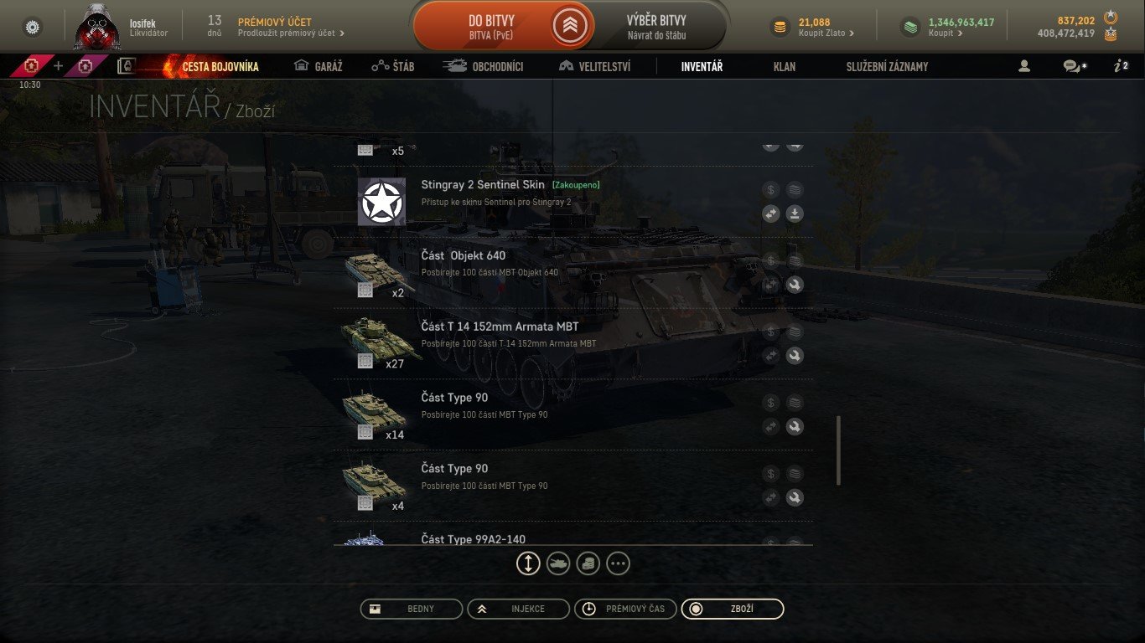The width and height of the screenshot is (1145, 643).
Task: Open the Garáž tab
Action: pyautogui.click(x=319, y=66)
